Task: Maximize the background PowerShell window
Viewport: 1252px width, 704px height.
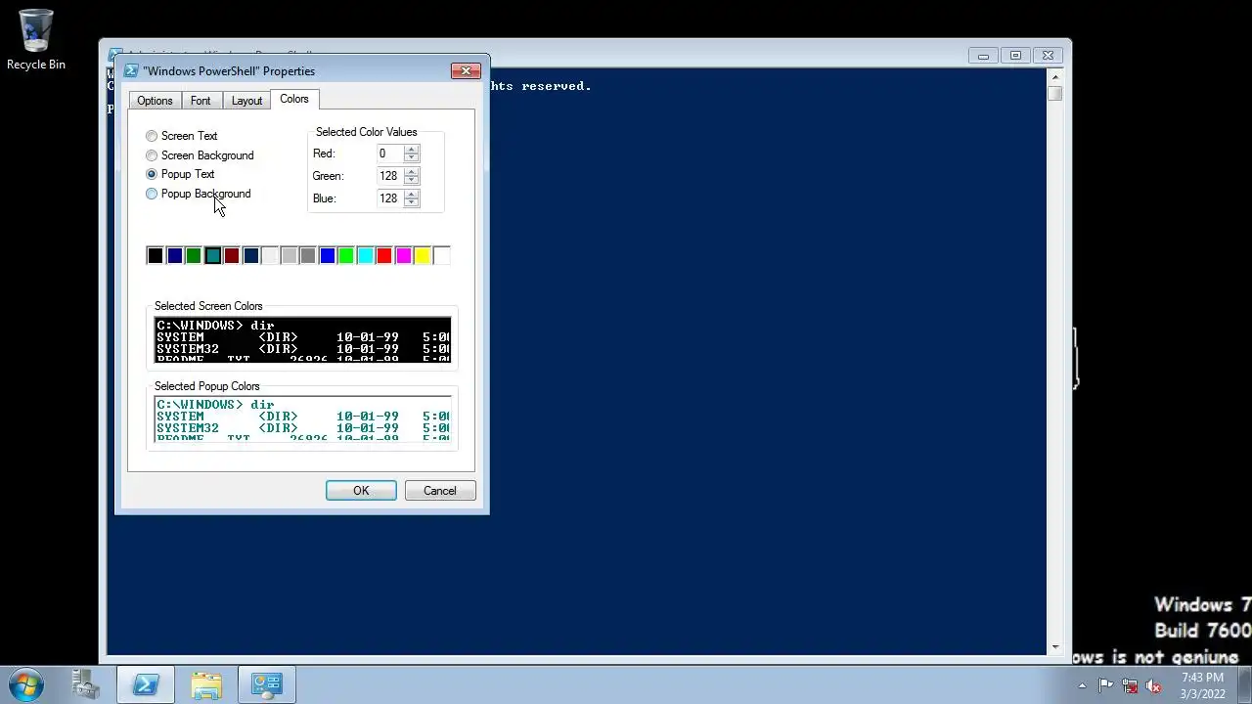Action: (x=1015, y=56)
